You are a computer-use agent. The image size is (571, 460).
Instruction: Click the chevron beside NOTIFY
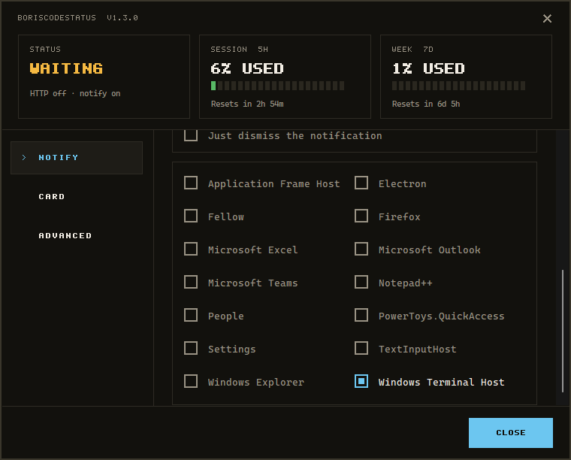coord(24,158)
